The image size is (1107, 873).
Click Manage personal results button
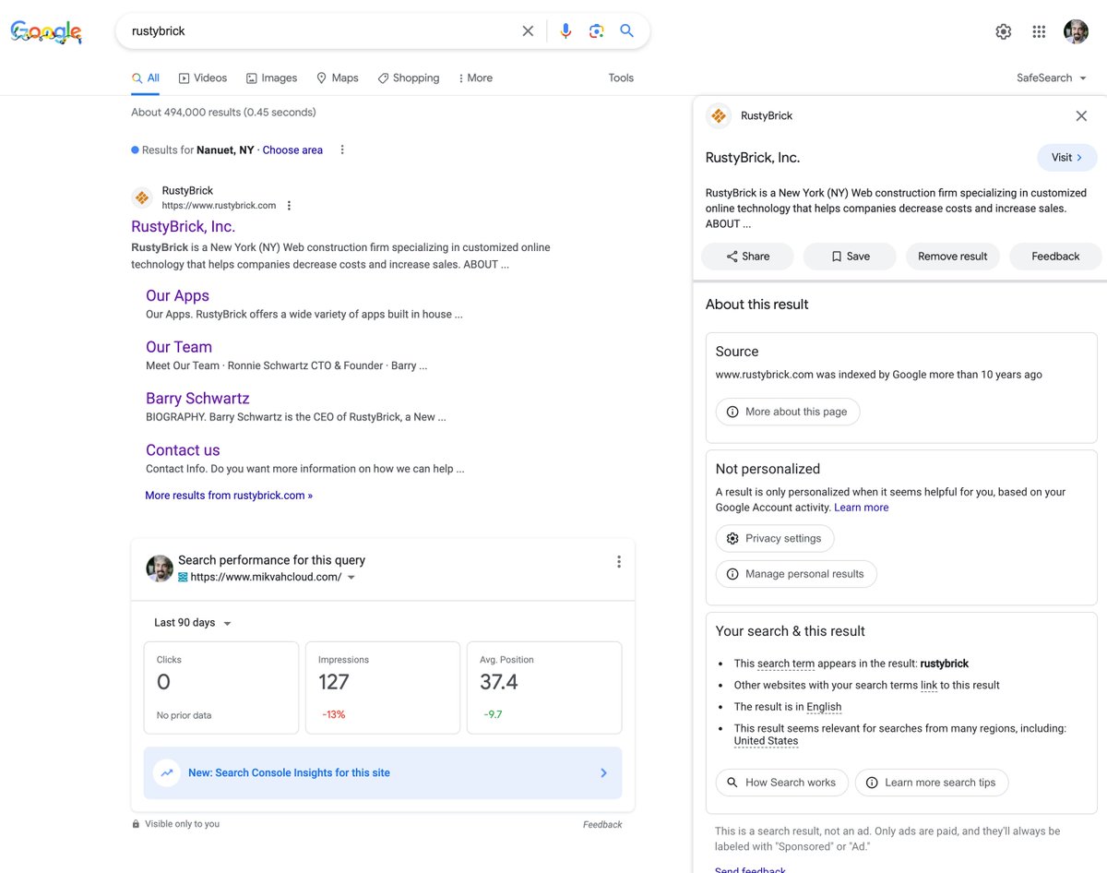pyautogui.click(x=796, y=574)
